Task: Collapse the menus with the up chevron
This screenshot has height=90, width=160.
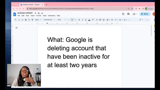Action: tap(147, 20)
